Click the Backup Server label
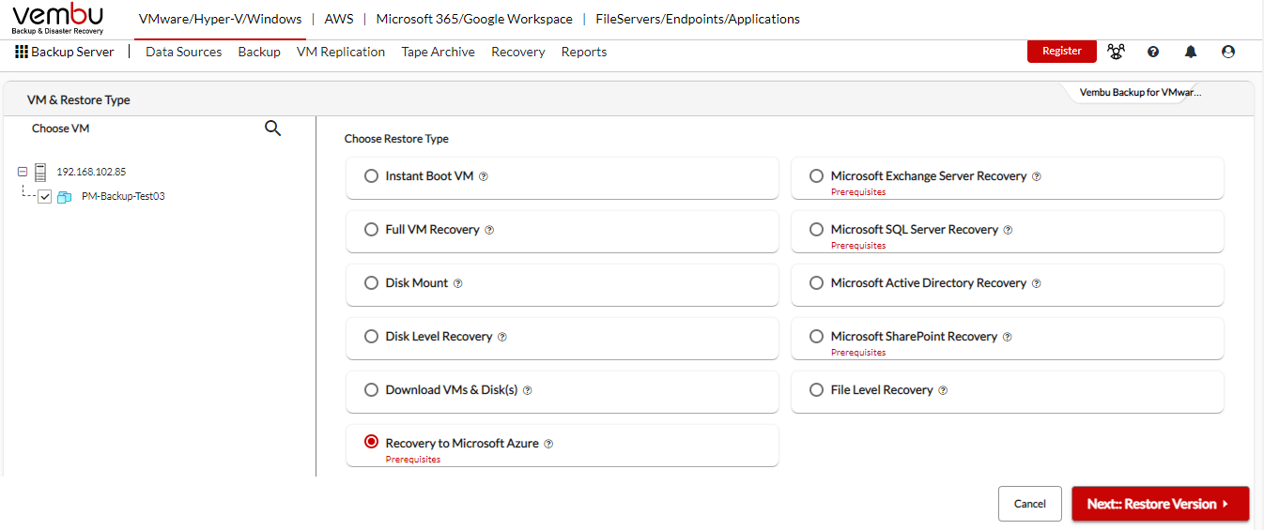 tap(72, 52)
